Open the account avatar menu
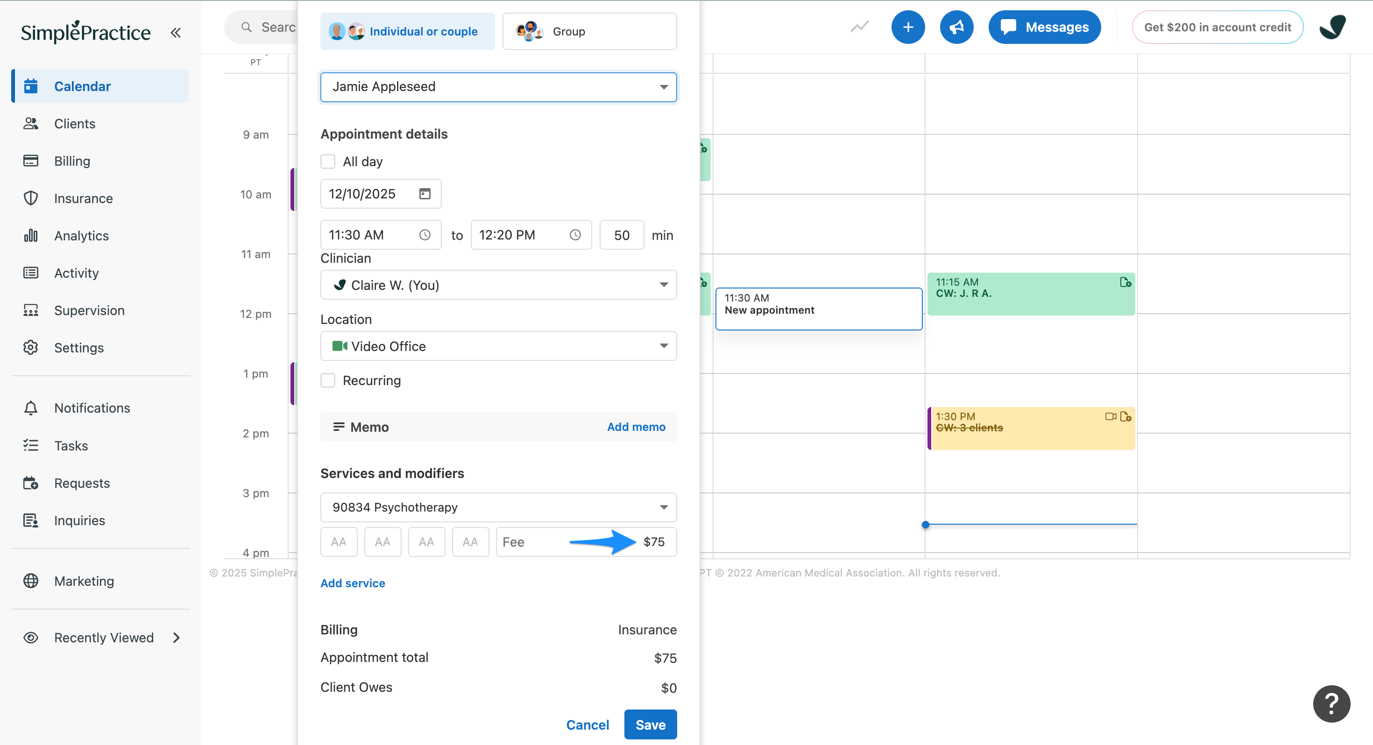The width and height of the screenshot is (1373, 745). pos(1332,27)
